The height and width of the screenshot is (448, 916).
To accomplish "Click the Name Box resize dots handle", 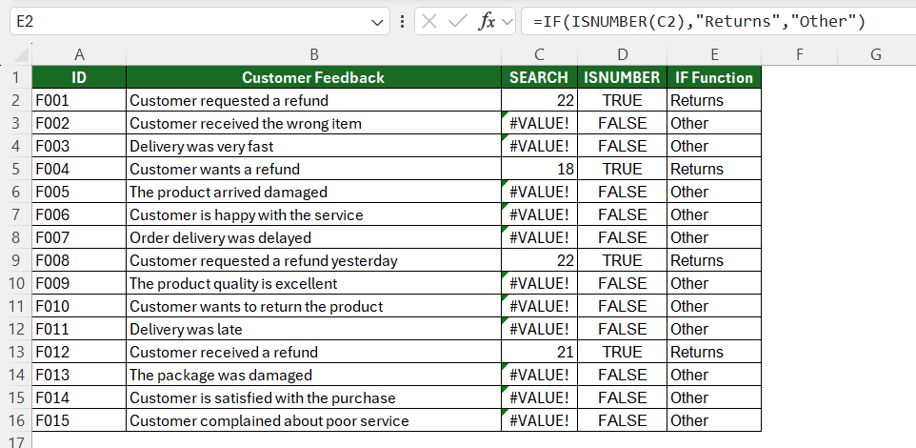I will tap(402, 22).
